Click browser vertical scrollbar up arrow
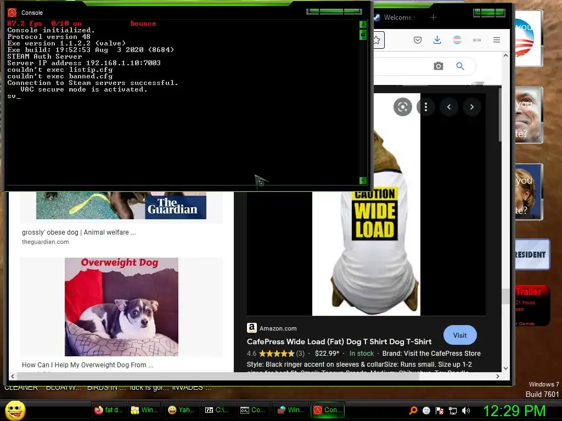 pos(505,55)
